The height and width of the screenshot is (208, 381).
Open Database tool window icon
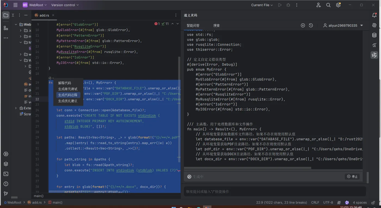(x=374, y=35)
